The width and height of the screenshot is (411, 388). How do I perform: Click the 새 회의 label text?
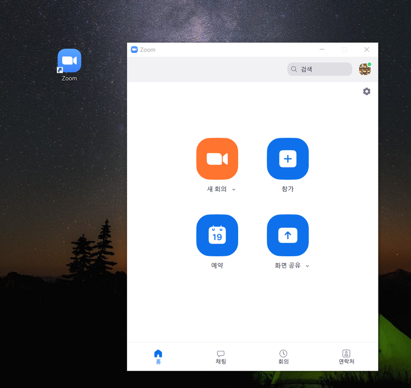click(x=217, y=189)
